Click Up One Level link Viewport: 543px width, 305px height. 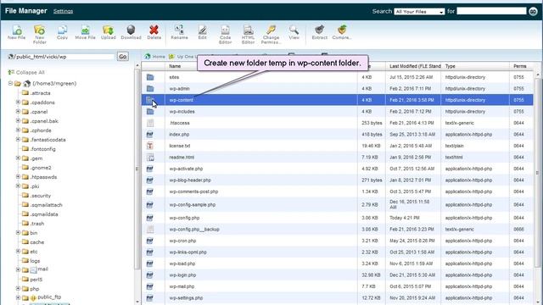[183, 57]
